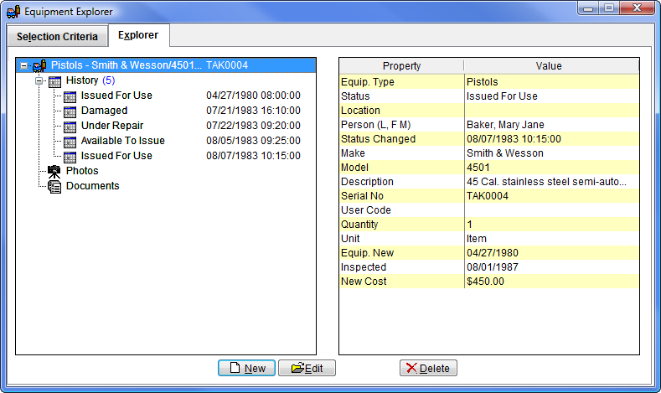Click the pistol equipment icon in tree root
The width and height of the screenshot is (661, 393).
[x=39, y=66]
